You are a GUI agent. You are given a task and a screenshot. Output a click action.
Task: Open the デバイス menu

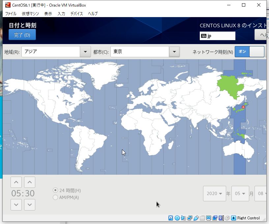(77, 14)
